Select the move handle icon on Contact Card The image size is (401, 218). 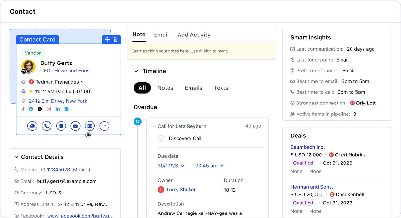point(107,39)
